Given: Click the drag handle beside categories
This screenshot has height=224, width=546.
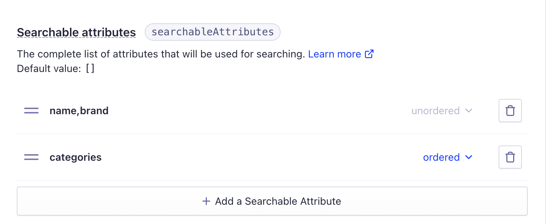Looking at the screenshot, I should [31, 157].
